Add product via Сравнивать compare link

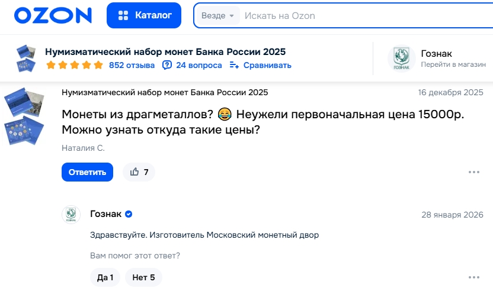point(261,65)
